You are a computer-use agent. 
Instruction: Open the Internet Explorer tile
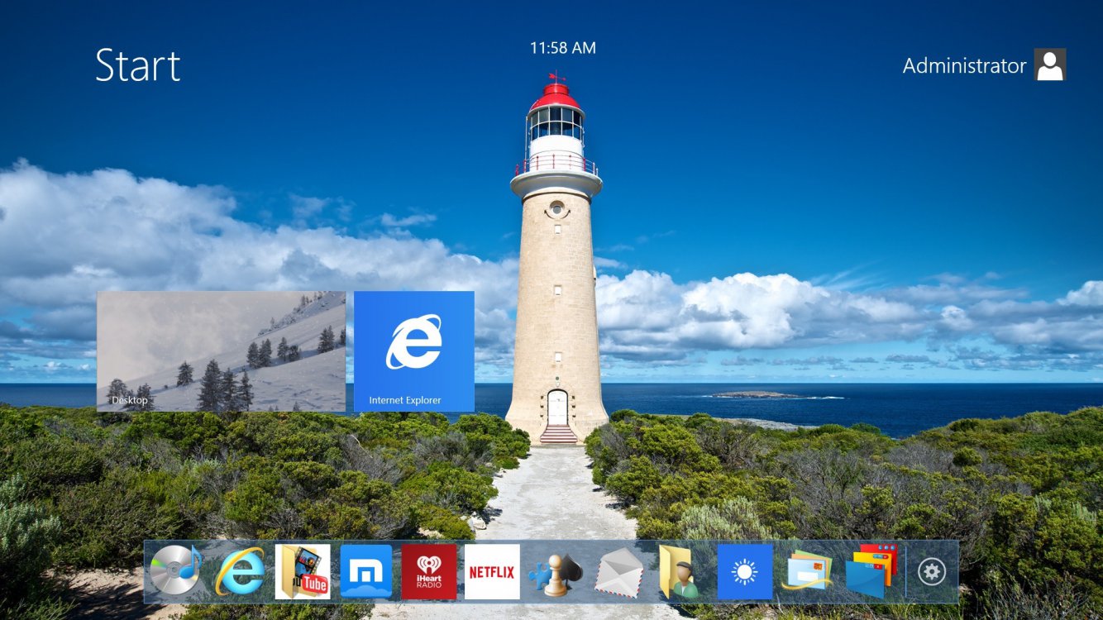pos(414,351)
